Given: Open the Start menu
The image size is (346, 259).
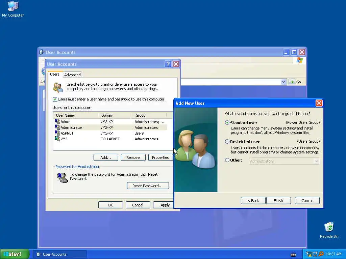Looking at the screenshot, I should [x=15, y=254].
